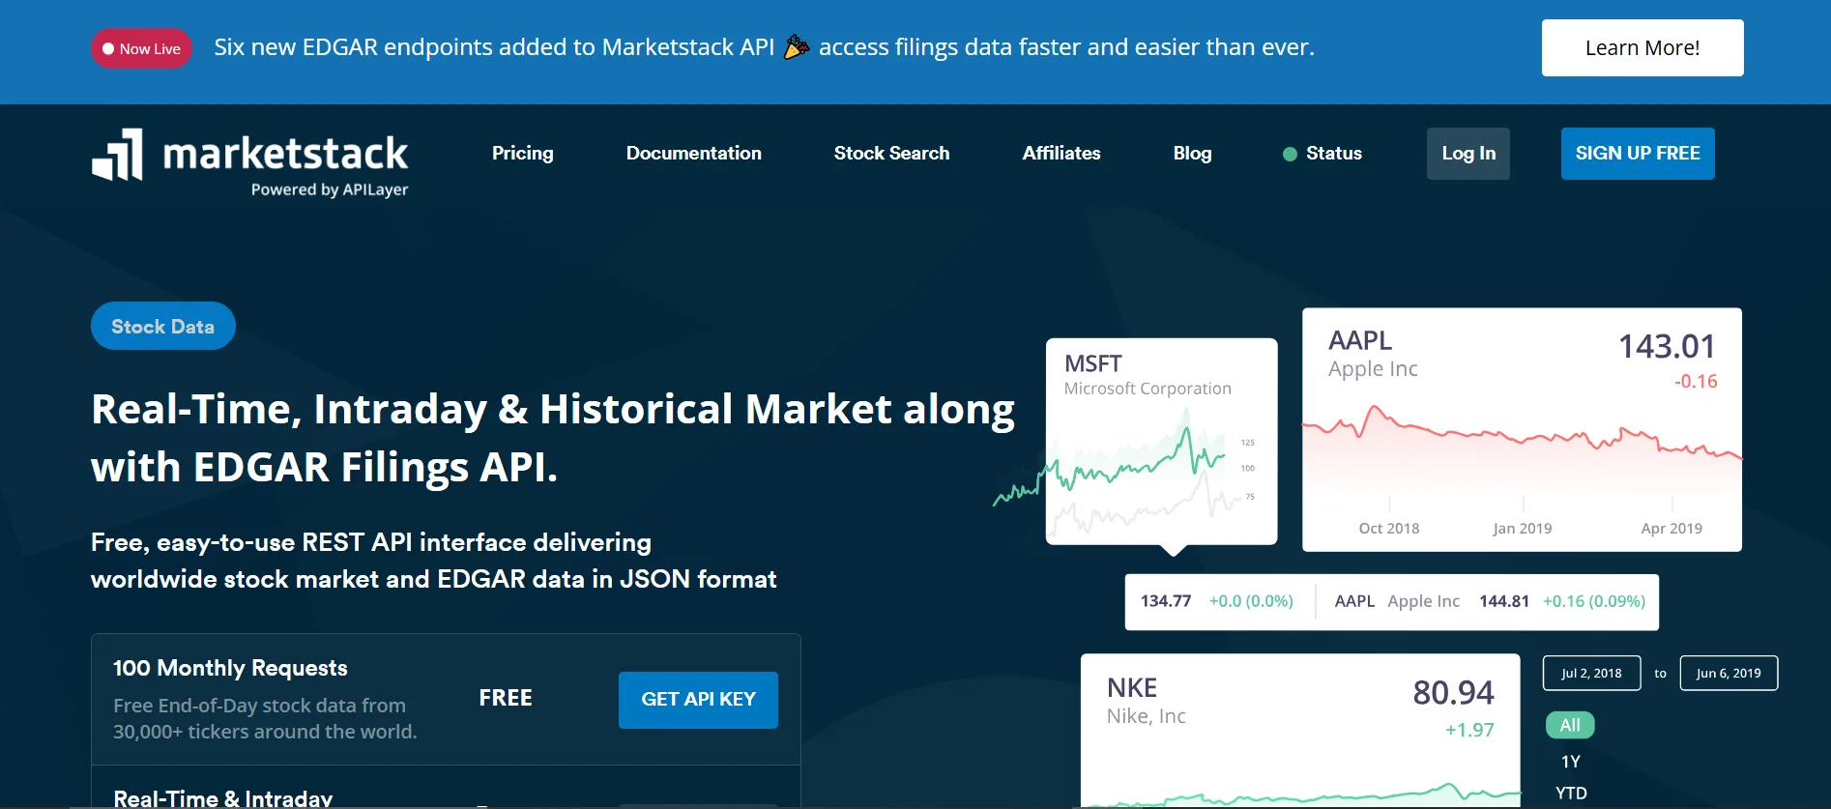Select the All range option
Screen dimensions: 1831x809
click(x=1570, y=725)
